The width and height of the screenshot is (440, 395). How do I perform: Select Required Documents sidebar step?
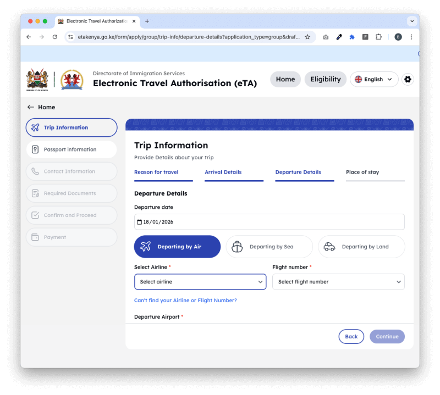click(x=71, y=193)
